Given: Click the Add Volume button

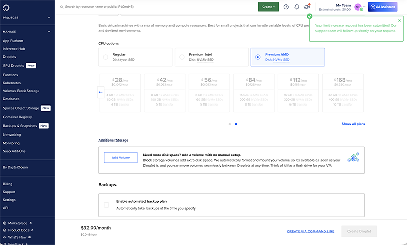Looking at the screenshot, I should pos(121,158).
